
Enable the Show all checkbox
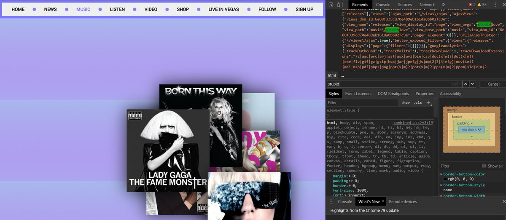(484, 166)
